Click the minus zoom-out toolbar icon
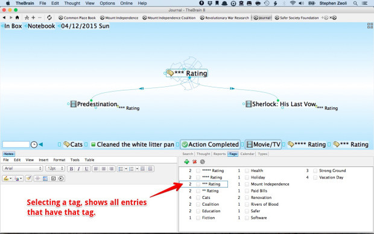The image size is (374, 234). coord(40,17)
